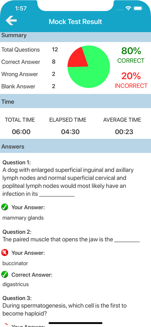This screenshot has width=151, height=327.
Task: Tap the Wi-Fi status icon
Action: pyautogui.click(x=128, y=9)
